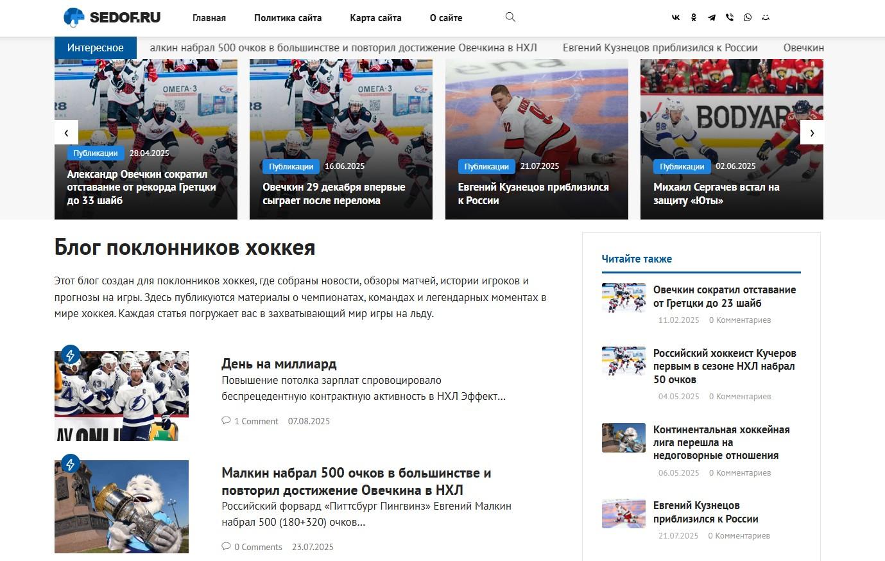Open the sidebar article title «Евгений Кузнецов приблизился к России»
This screenshot has height=561, width=885.
tap(706, 512)
